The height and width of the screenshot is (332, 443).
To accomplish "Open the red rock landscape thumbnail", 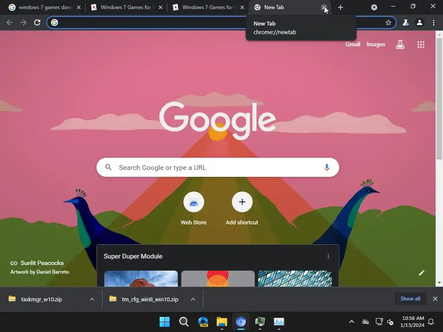I will 141,279.
